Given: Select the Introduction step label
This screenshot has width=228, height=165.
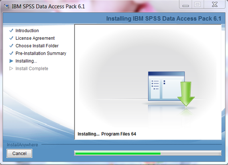Looking at the screenshot, I should click(27, 31).
